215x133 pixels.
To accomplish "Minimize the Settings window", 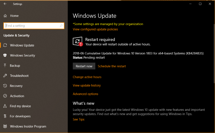I will click(190, 4).
